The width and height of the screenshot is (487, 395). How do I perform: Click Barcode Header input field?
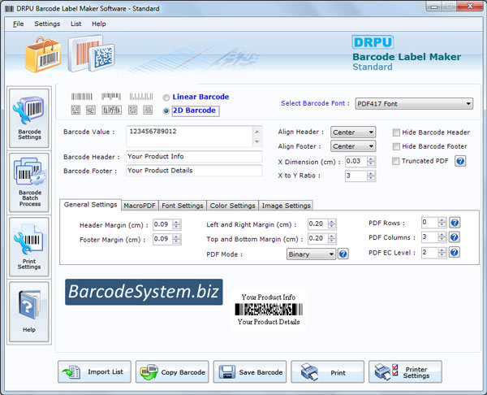coord(194,156)
